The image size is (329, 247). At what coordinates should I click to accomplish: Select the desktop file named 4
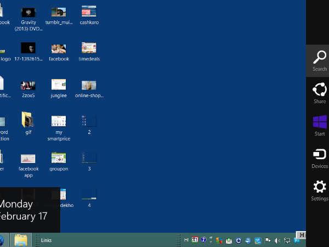click(x=89, y=198)
